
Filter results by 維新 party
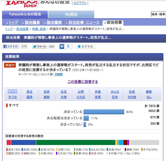[149, 92]
